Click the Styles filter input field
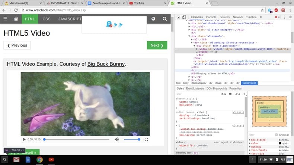The height and width of the screenshot is (165, 294). [197, 94]
